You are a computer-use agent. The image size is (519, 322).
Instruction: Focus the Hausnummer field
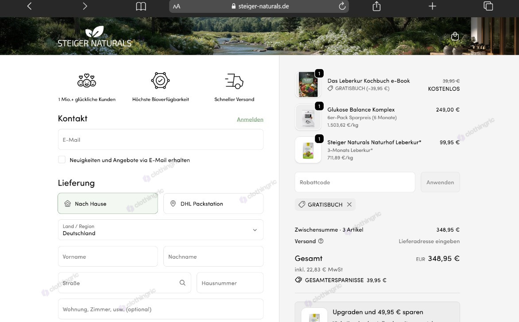[230, 283]
